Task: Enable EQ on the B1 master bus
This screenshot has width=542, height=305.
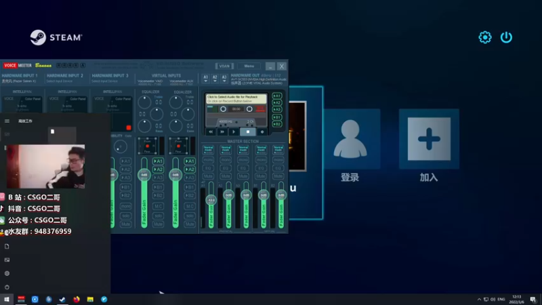Action: [x=261, y=168]
